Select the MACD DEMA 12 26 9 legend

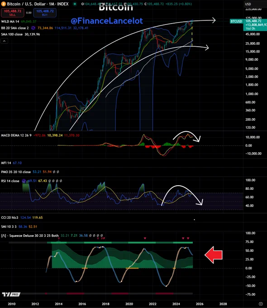point(16,135)
